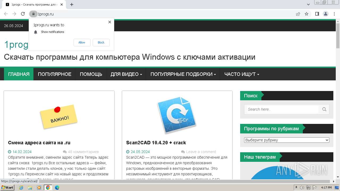Screen dimensions: 340x191
Task: Open the Выберите рубрику dropdown
Action: click(287, 140)
